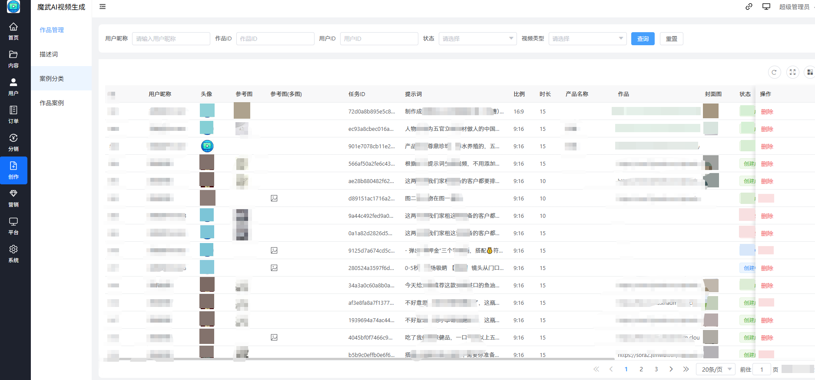This screenshot has width=815, height=380.
Task: Collapse the sidebar with the hamburger icon
Action: point(103,7)
